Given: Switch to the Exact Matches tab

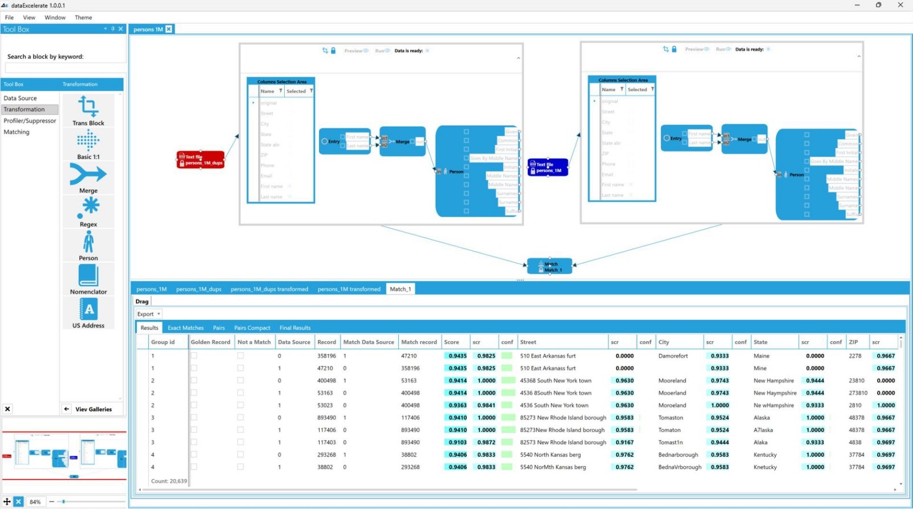Looking at the screenshot, I should point(185,328).
